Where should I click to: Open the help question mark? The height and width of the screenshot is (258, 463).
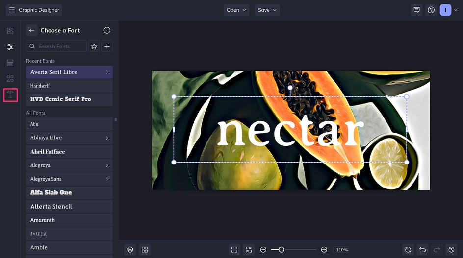[431, 10]
